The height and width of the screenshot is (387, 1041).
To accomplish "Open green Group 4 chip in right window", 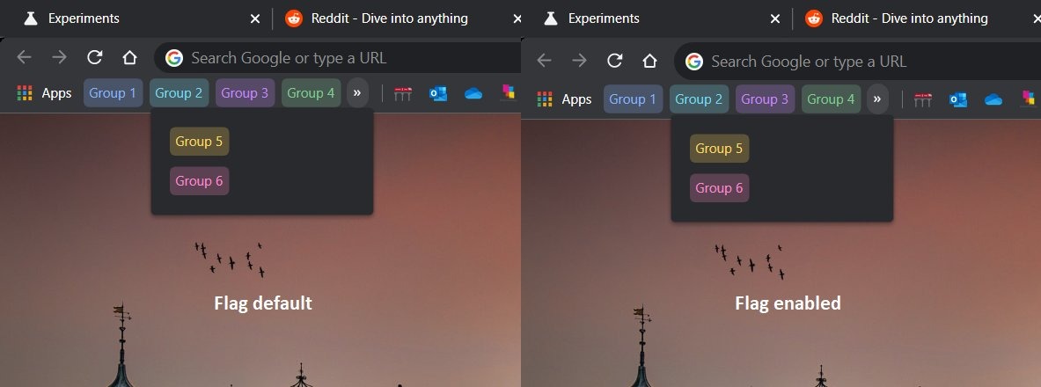I will (832, 99).
